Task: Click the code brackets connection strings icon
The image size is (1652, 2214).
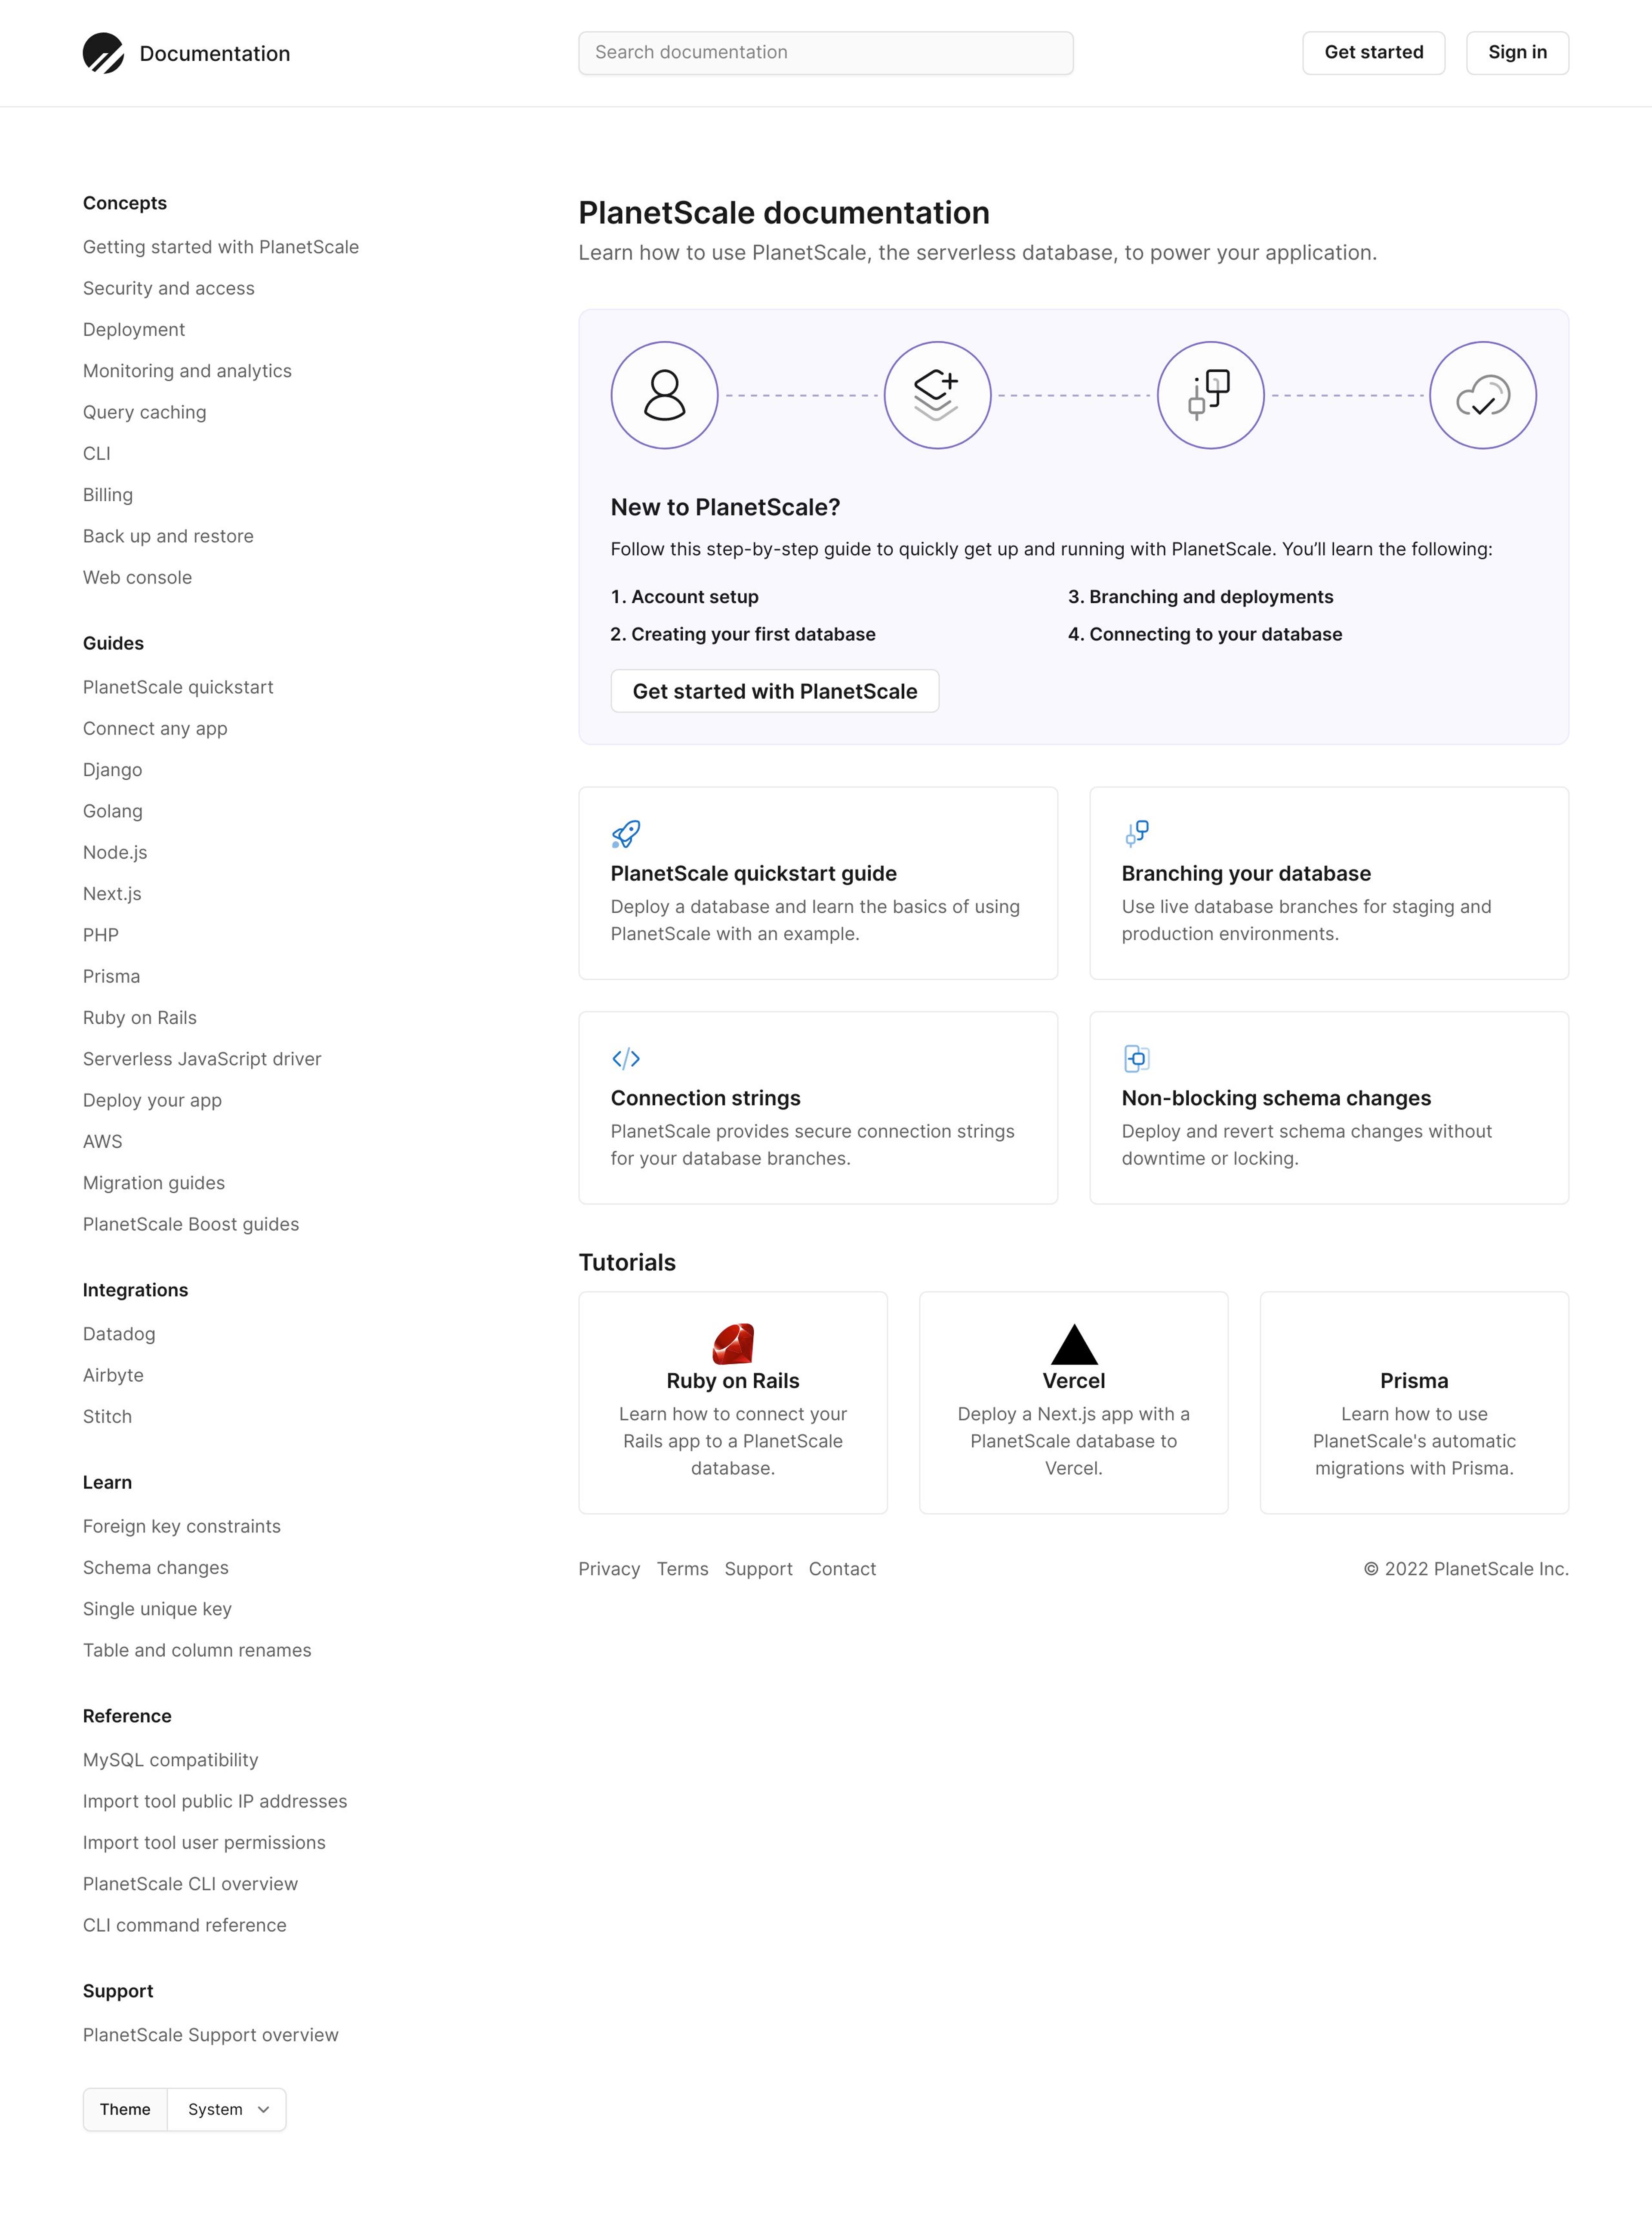Action: pyautogui.click(x=626, y=1058)
